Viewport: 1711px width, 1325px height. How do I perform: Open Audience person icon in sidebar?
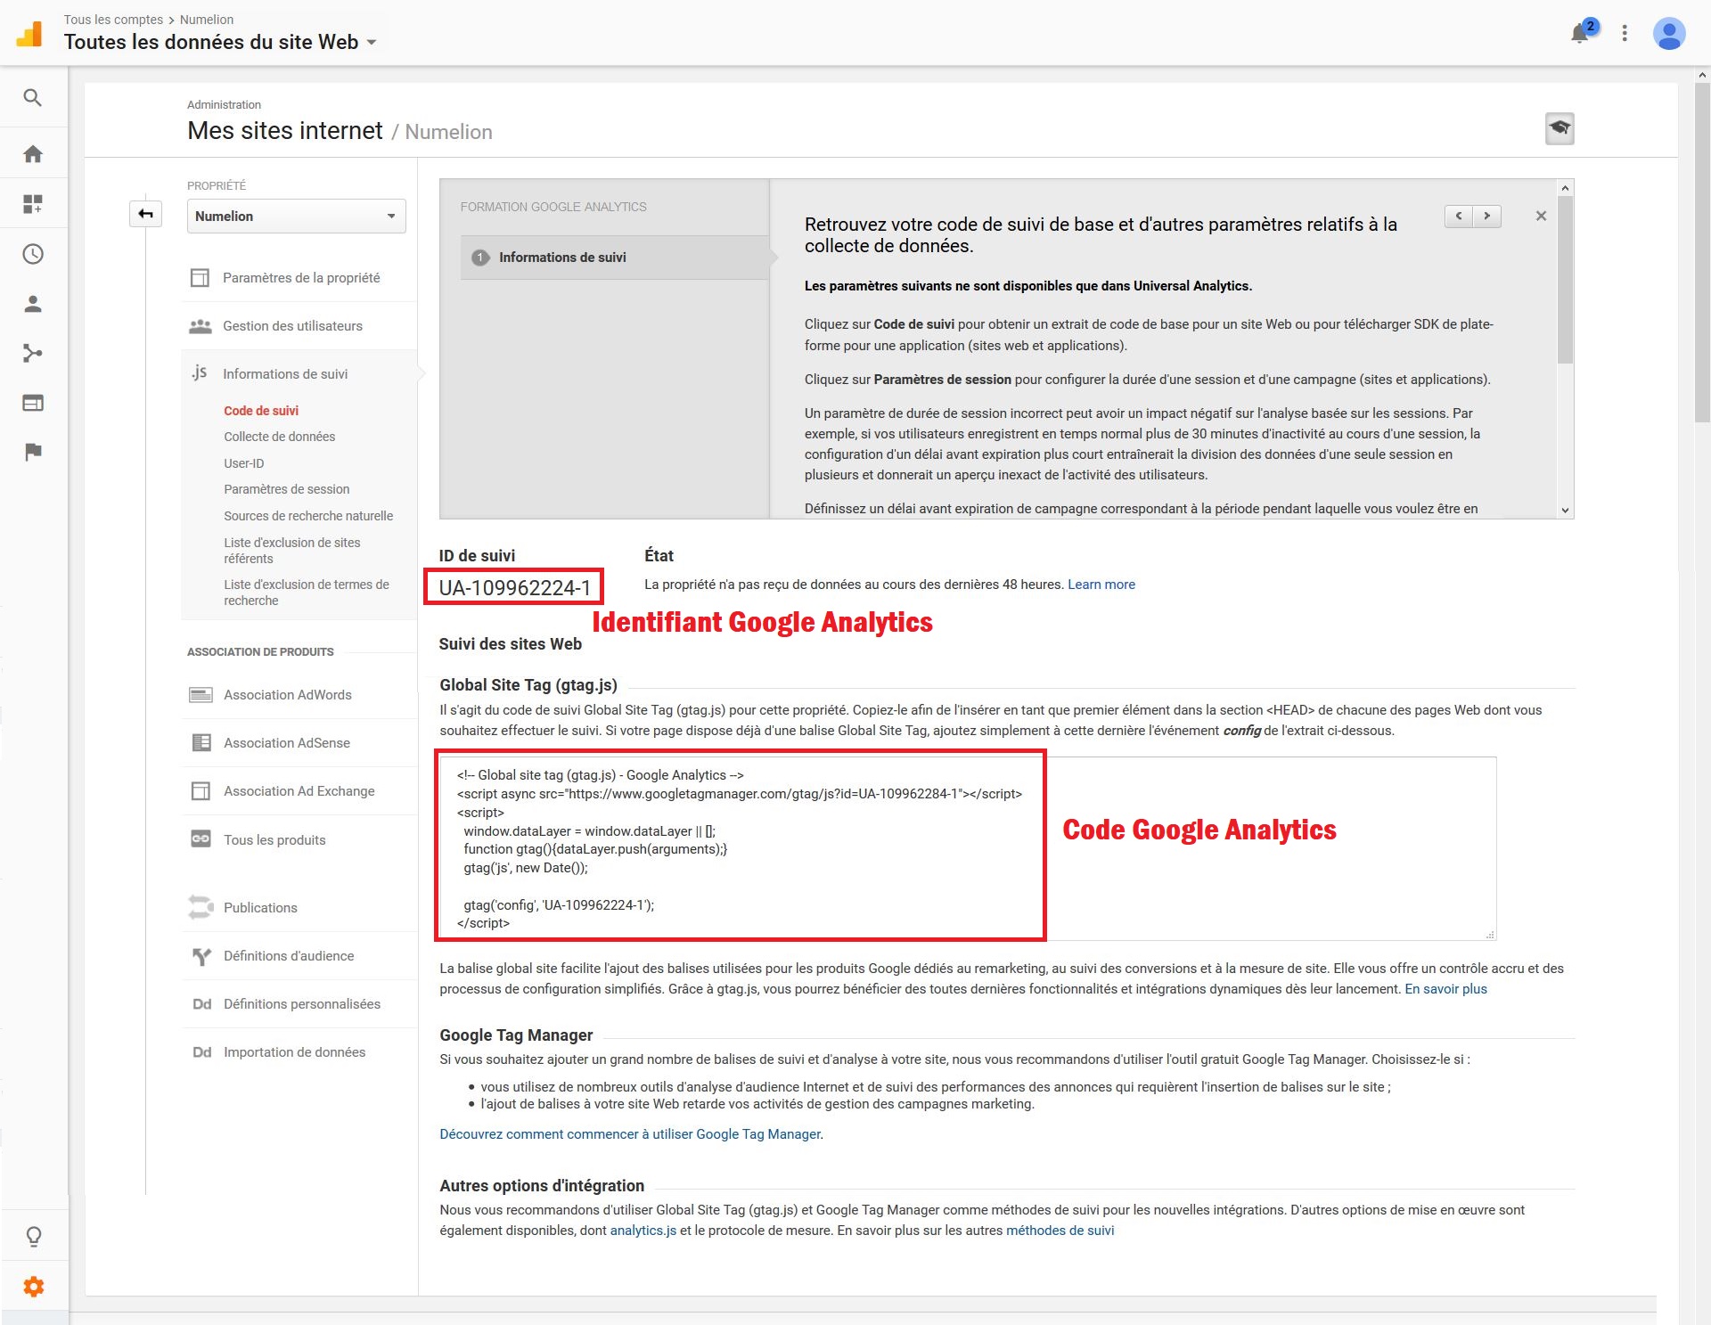pyautogui.click(x=33, y=304)
